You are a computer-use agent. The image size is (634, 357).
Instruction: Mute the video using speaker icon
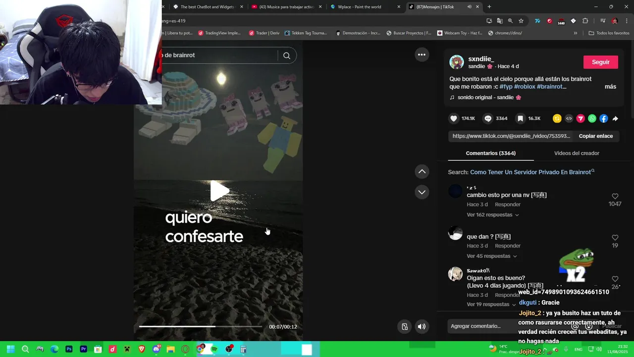pyautogui.click(x=422, y=326)
